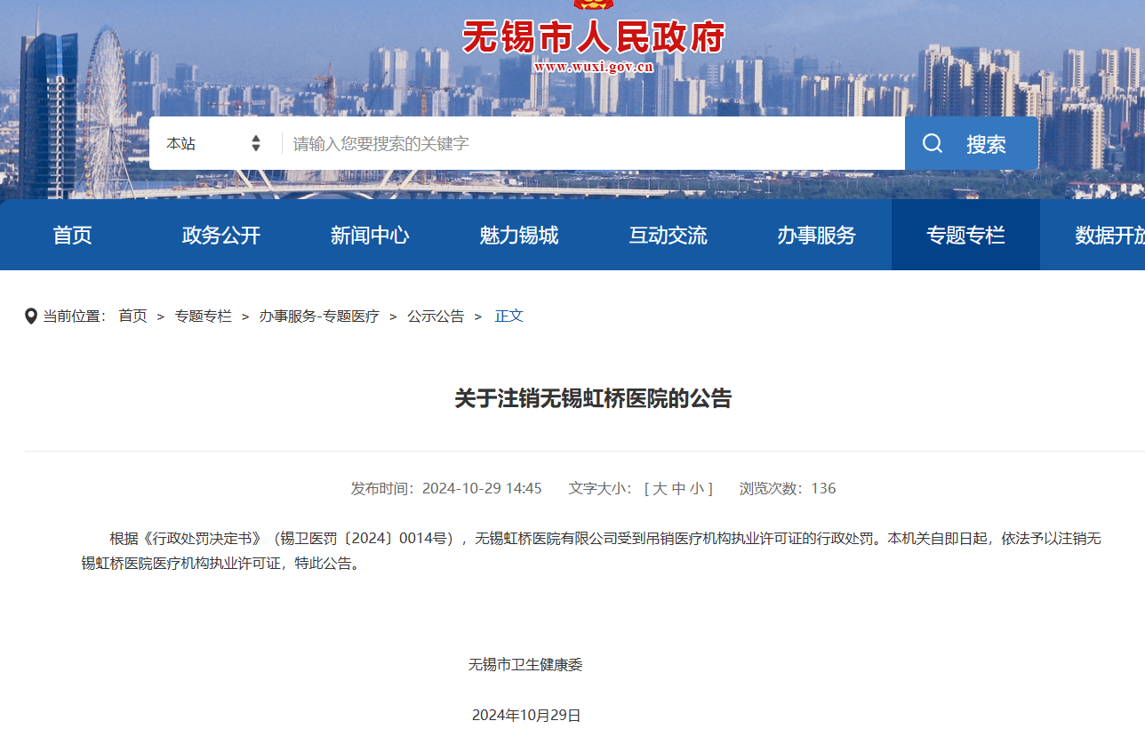Open the 政务公开 navigation tab
The height and width of the screenshot is (737, 1145).
[221, 235]
